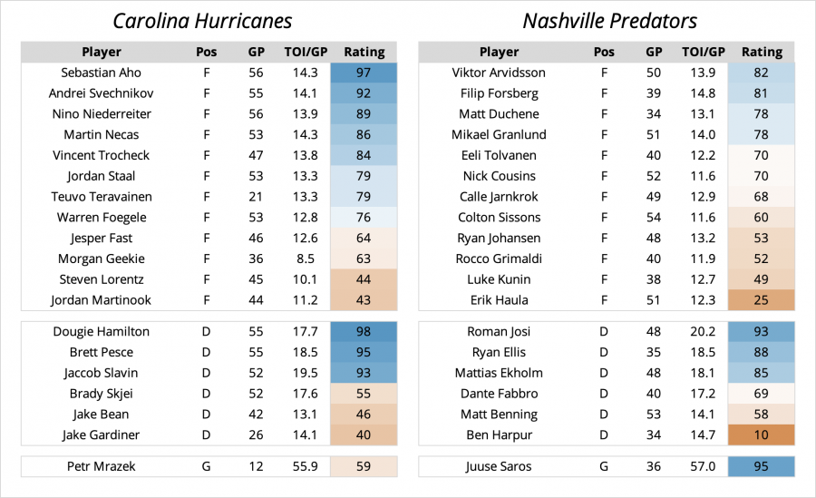Click the Carolina table Rating column header

pyautogui.click(x=364, y=52)
